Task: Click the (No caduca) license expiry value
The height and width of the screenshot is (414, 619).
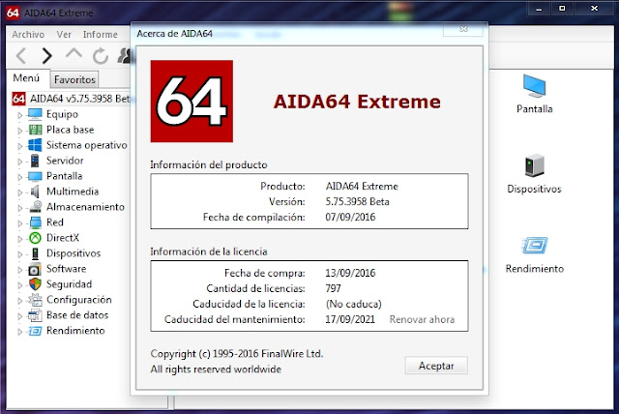Action: pyautogui.click(x=354, y=304)
